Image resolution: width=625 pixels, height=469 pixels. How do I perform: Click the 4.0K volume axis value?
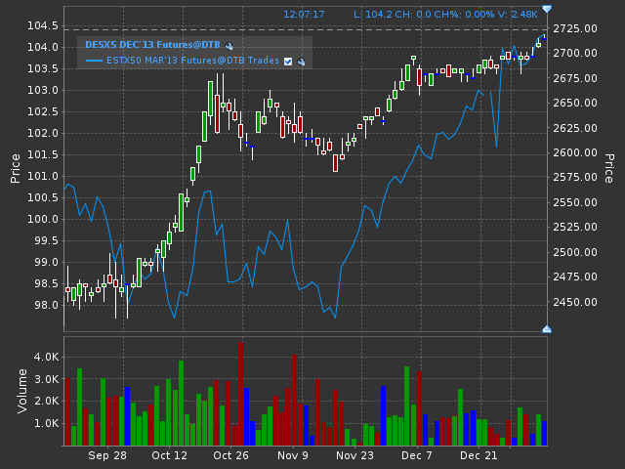tap(47, 357)
